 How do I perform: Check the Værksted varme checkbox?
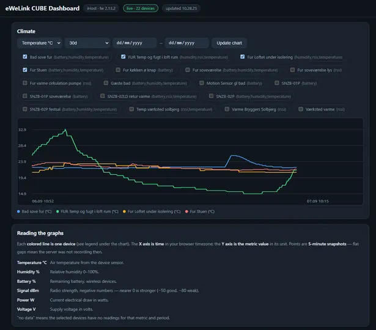(x=301, y=109)
